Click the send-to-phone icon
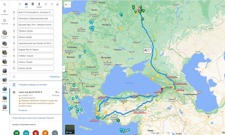The image size is (225, 135). 14,85
